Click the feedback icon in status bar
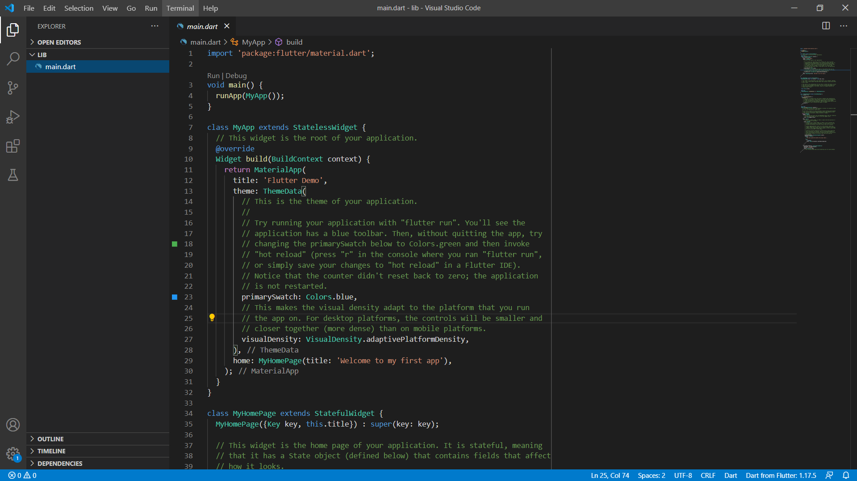The image size is (857, 481). [829, 475]
